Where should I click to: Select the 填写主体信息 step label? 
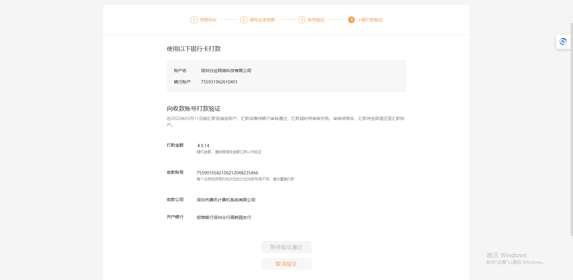click(x=262, y=20)
